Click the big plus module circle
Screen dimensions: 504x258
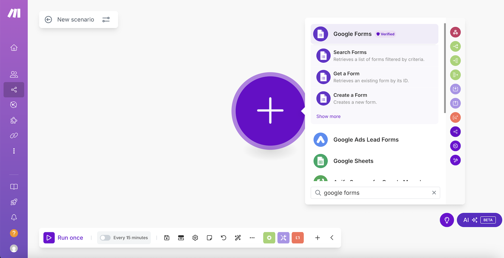270,111
